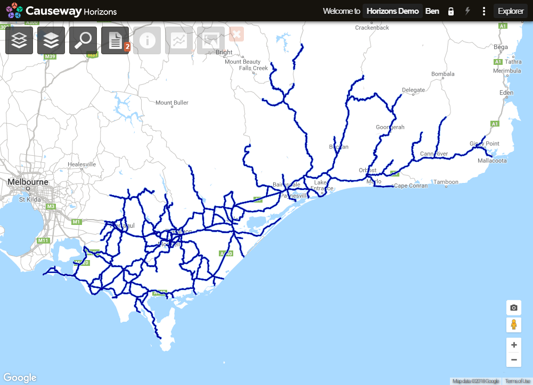The image size is (533, 385).
Task: Activate Street View Pegman
Action: coord(513,324)
